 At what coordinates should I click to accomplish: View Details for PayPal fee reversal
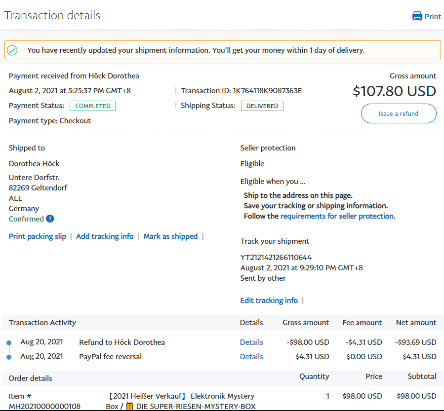(x=251, y=357)
